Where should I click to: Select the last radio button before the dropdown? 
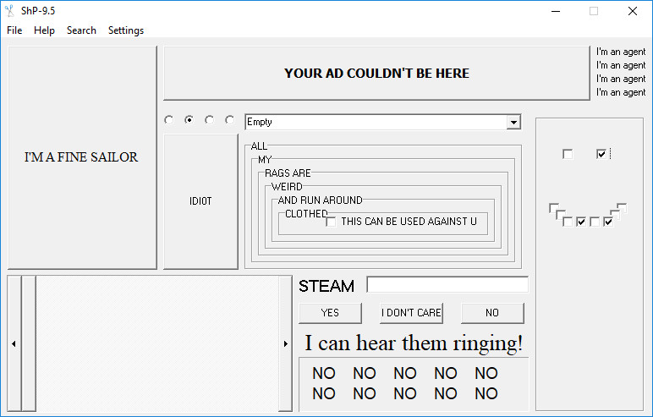click(229, 120)
